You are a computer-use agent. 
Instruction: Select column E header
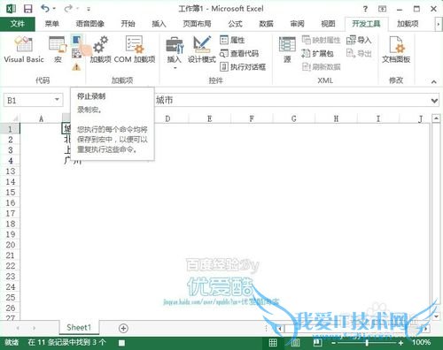click(209, 119)
